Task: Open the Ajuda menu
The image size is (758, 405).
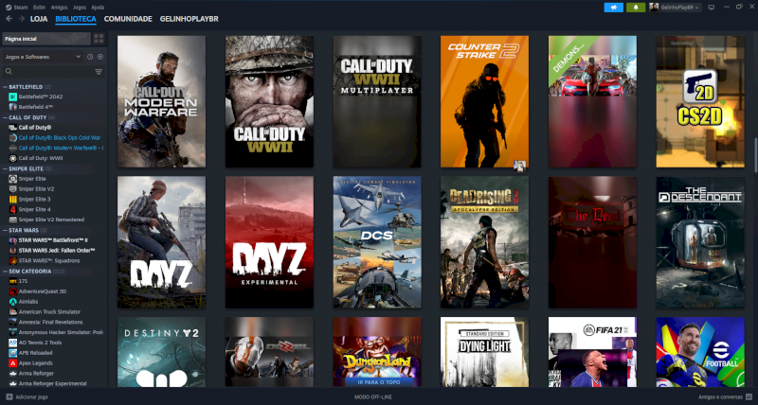Action: pos(98,8)
